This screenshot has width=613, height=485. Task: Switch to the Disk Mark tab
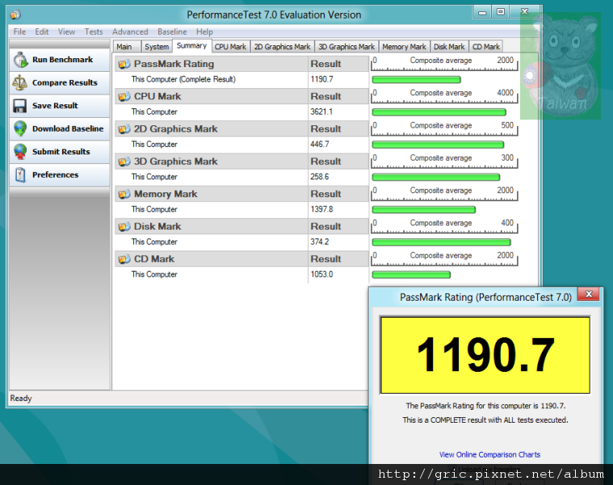(449, 47)
